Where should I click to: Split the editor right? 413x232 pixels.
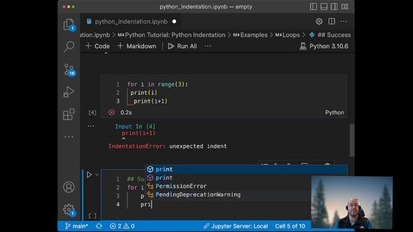pos(331,21)
